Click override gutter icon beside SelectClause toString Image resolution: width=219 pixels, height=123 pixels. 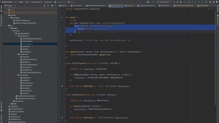tap(62, 86)
